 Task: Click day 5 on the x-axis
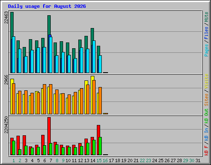click(x=38, y=160)
